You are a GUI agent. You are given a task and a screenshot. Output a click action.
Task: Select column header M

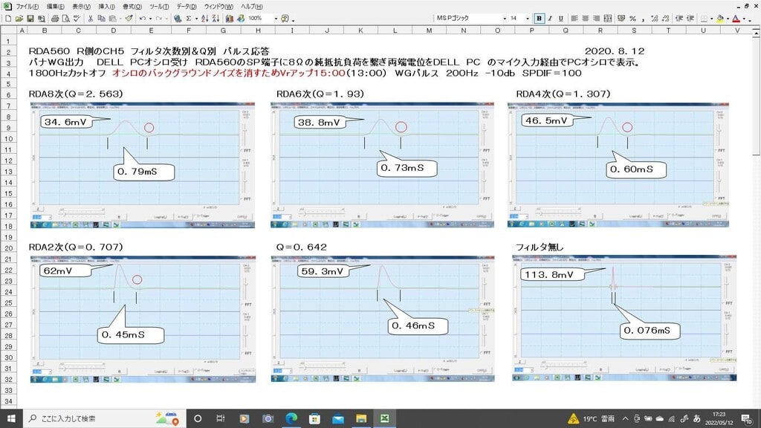[429, 30]
